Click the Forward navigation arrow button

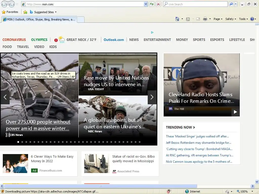click(11, 4)
